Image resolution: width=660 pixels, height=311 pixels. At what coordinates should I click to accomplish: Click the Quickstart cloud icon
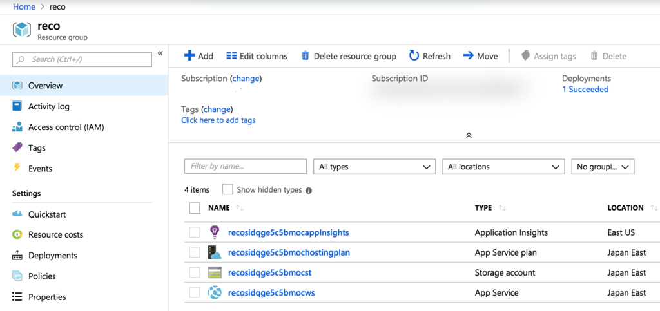coord(17,214)
